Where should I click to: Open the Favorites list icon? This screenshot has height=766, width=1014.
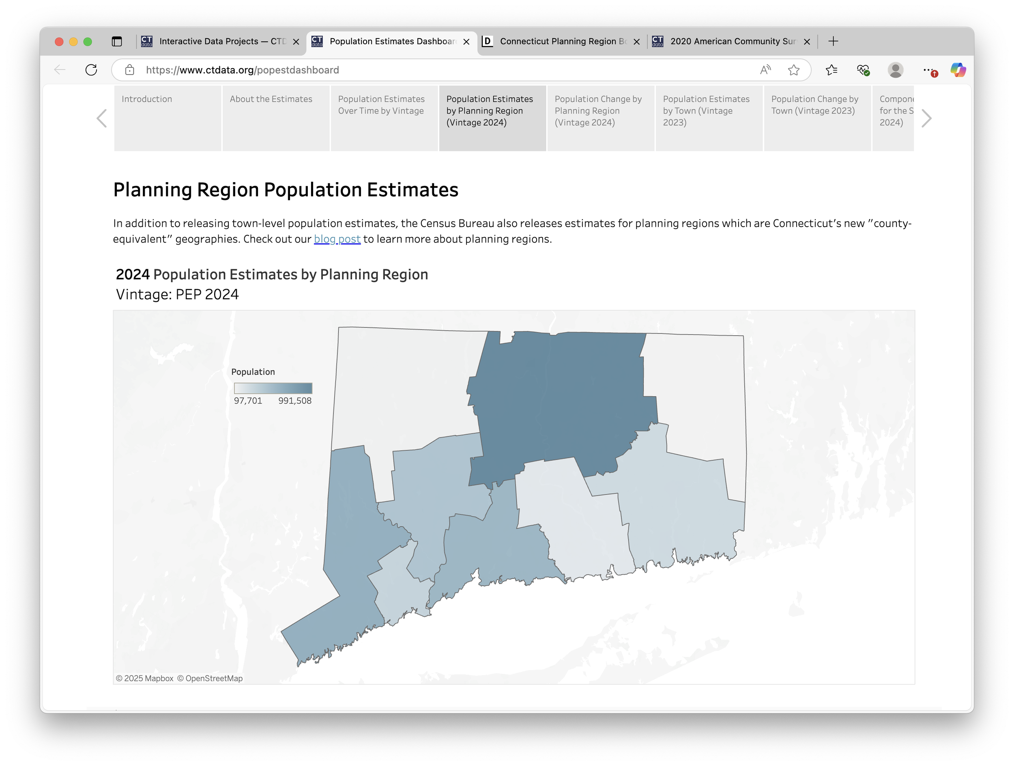(831, 70)
